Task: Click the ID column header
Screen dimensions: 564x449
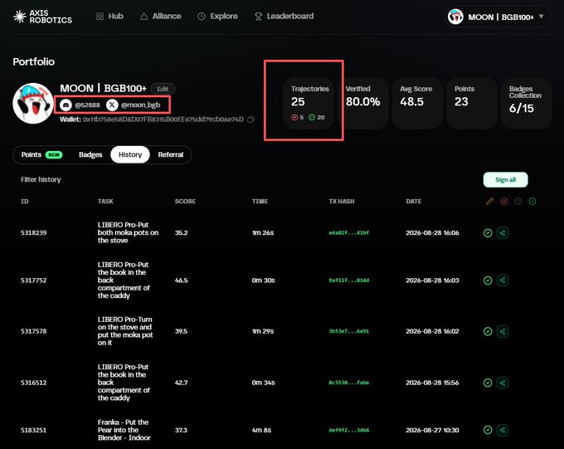Action: click(24, 202)
